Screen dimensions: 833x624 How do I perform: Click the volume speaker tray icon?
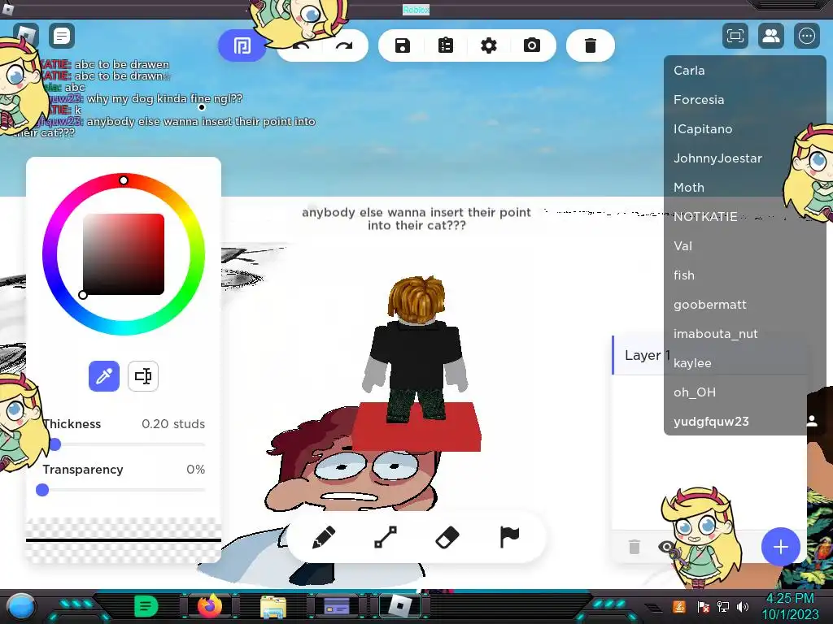(743, 606)
